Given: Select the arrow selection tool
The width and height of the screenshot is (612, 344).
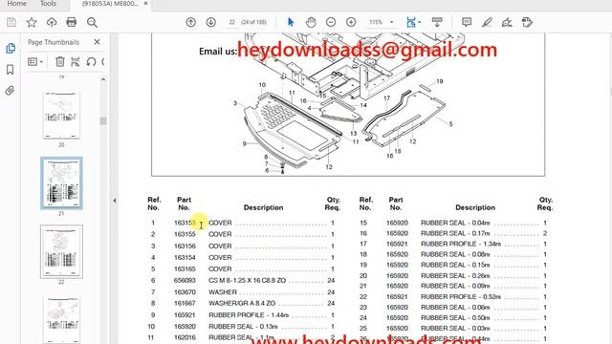Looking at the screenshot, I should (291, 22).
